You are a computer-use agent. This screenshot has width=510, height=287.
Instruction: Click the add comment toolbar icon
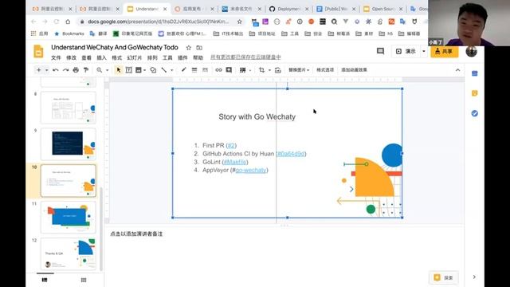tap(229, 70)
